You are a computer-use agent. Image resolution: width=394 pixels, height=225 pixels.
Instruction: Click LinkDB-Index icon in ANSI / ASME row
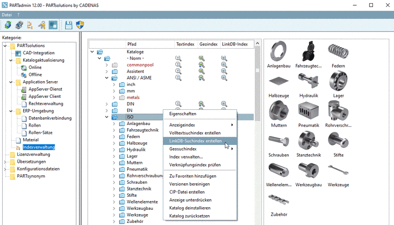[224, 78]
